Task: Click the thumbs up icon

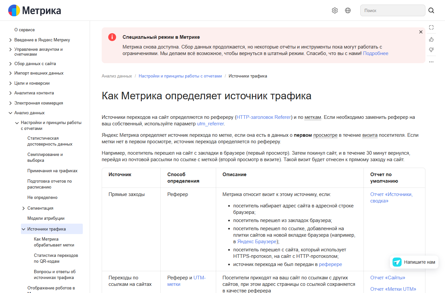Action: (x=431, y=39)
